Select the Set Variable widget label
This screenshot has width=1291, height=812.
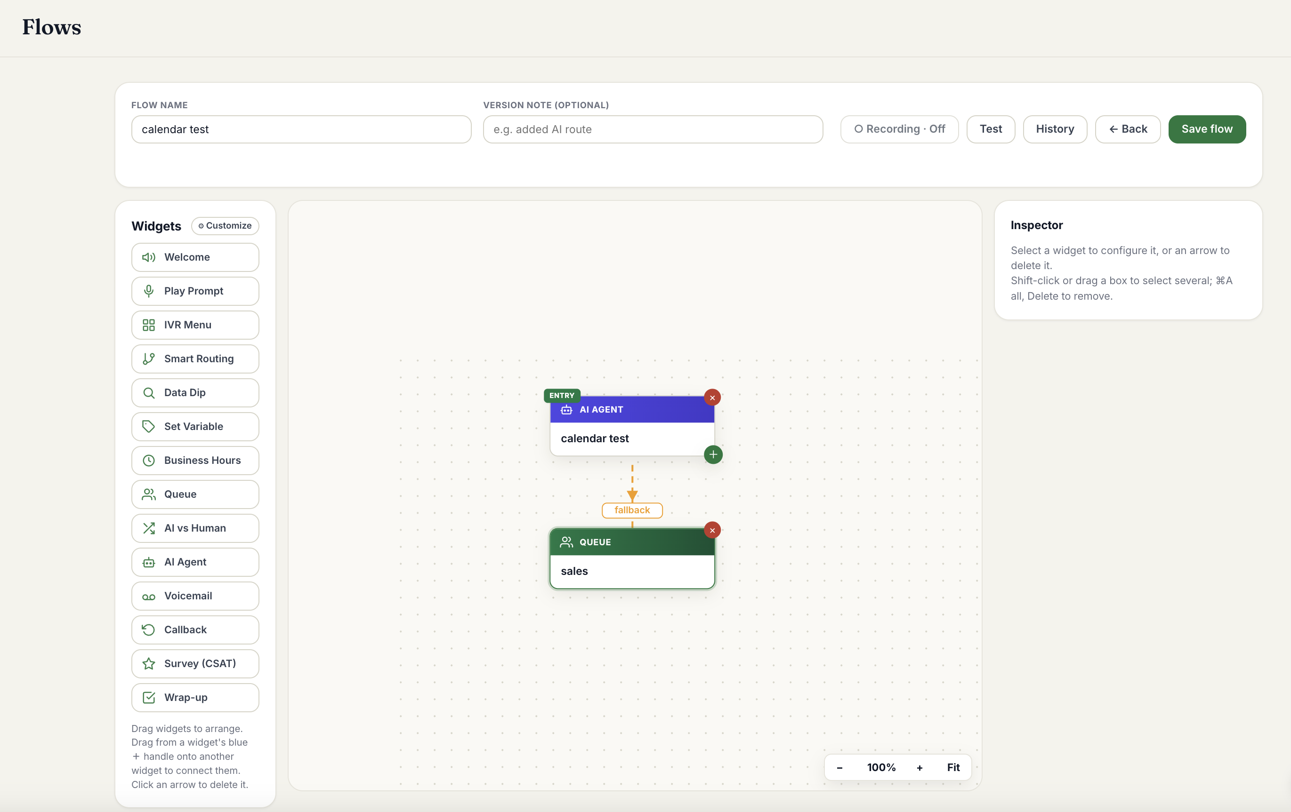tap(194, 426)
